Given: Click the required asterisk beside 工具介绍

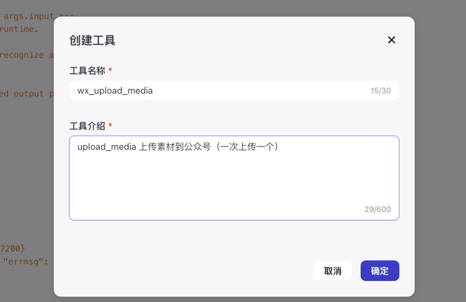Looking at the screenshot, I should 110,126.
